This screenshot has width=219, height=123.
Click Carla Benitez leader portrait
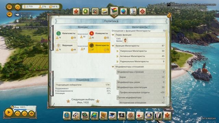(125, 40)
